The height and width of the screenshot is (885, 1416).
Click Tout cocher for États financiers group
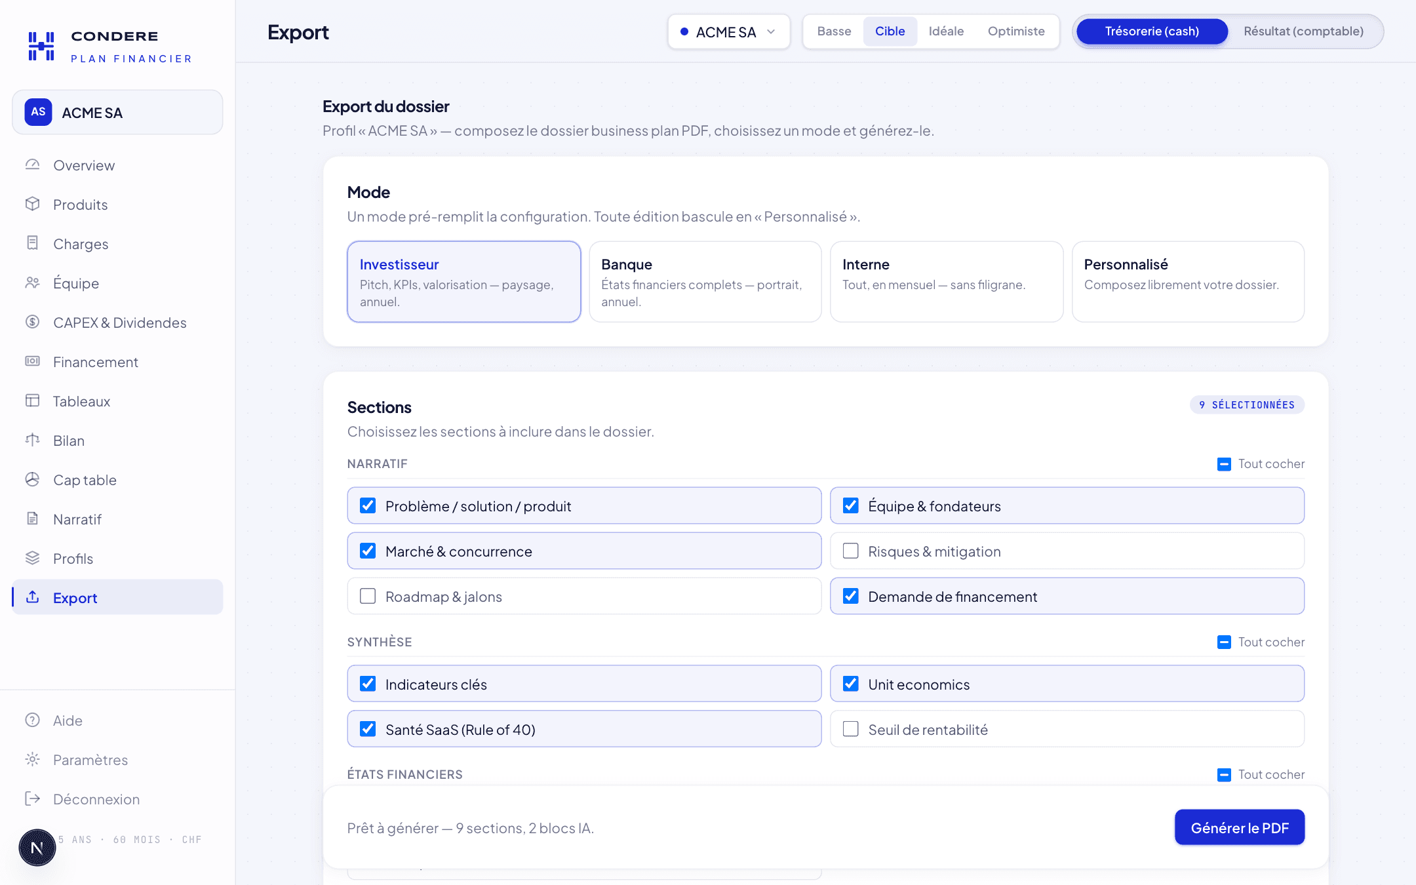click(1271, 775)
